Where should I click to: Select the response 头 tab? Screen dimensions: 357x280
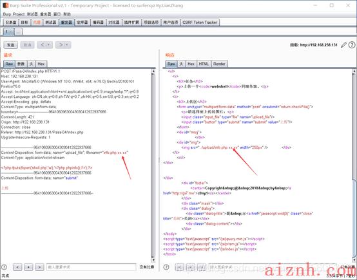click(181, 64)
